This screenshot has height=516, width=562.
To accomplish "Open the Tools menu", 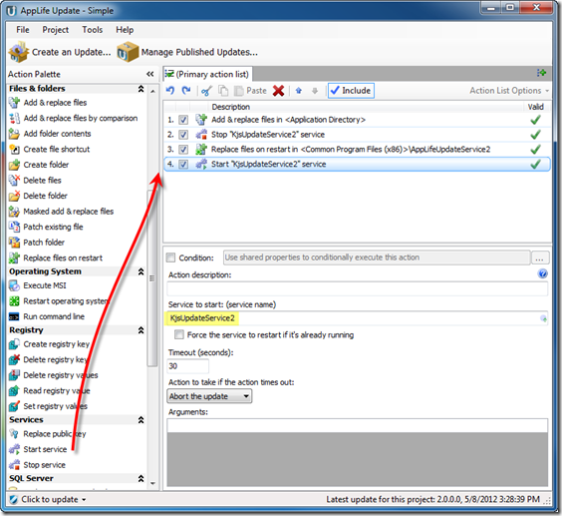I will point(92,30).
